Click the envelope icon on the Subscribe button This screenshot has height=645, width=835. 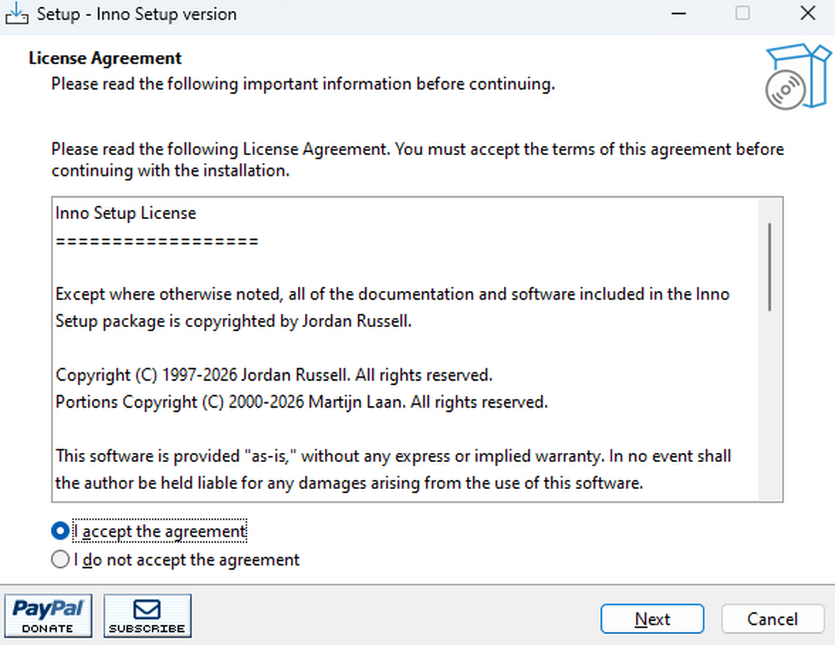(x=147, y=609)
